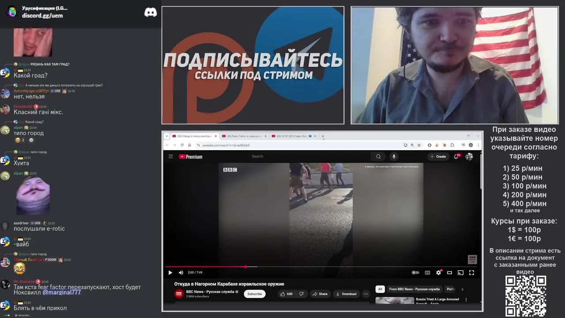565x318 pixels.
Task: Select From BBC News - Русская служба chip
Action: (x=414, y=289)
